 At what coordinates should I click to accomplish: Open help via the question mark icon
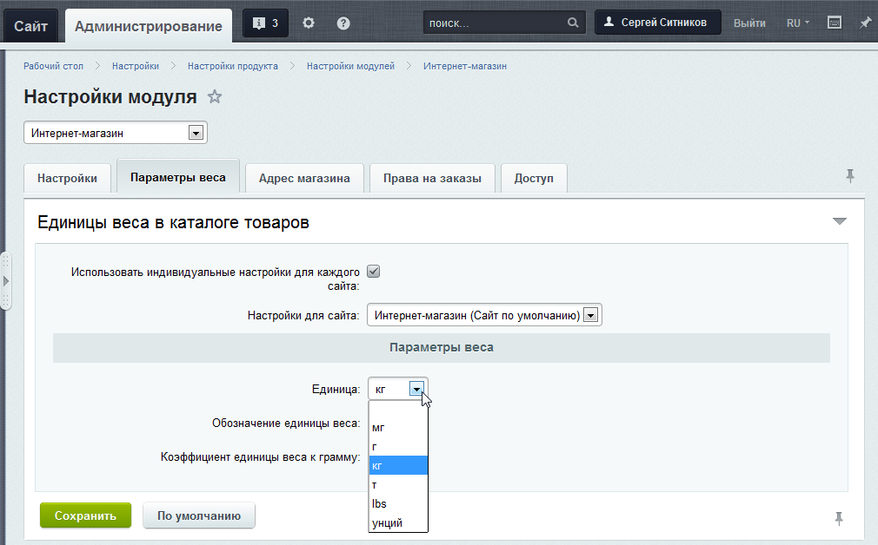[x=343, y=23]
